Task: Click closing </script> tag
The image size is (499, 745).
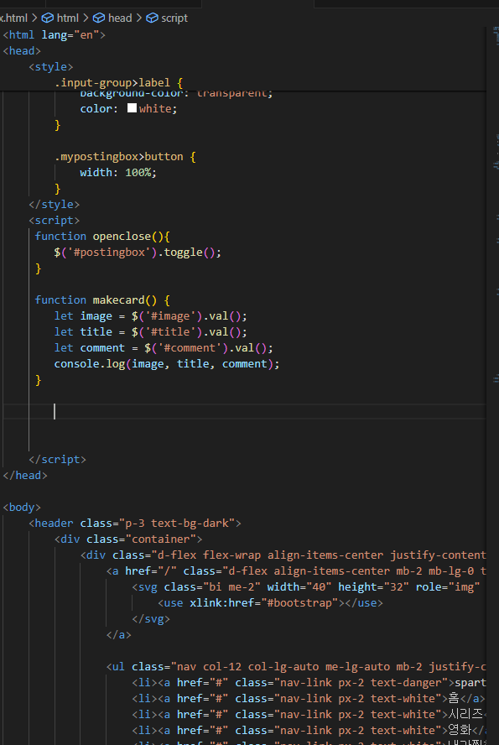Action: pyautogui.click(x=58, y=460)
